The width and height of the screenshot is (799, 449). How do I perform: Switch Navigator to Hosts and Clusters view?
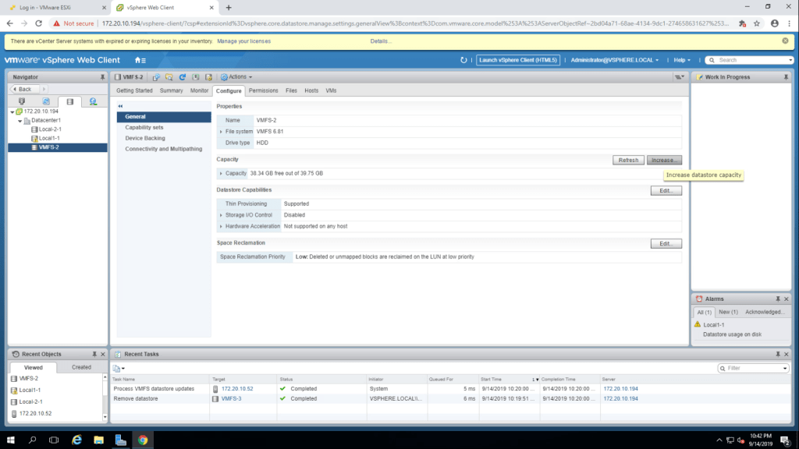click(x=22, y=101)
